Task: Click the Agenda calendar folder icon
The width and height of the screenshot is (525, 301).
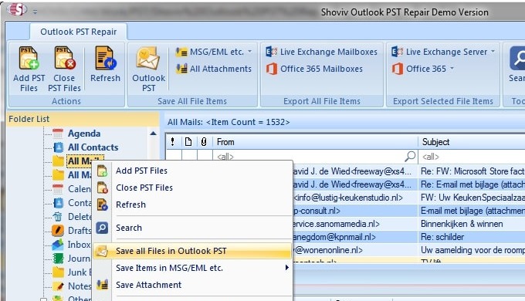Action: coord(58,134)
